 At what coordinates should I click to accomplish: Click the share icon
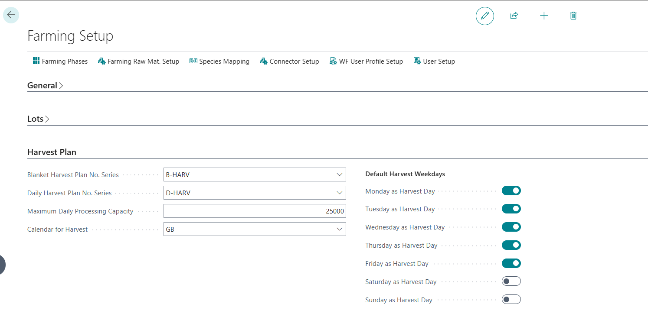pyautogui.click(x=514, y=16)
